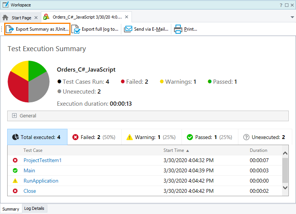Image resolution: width=296 pixels, height=214 pixels.
Task: Click the Start Page home icon
Action: pos(6,17)
